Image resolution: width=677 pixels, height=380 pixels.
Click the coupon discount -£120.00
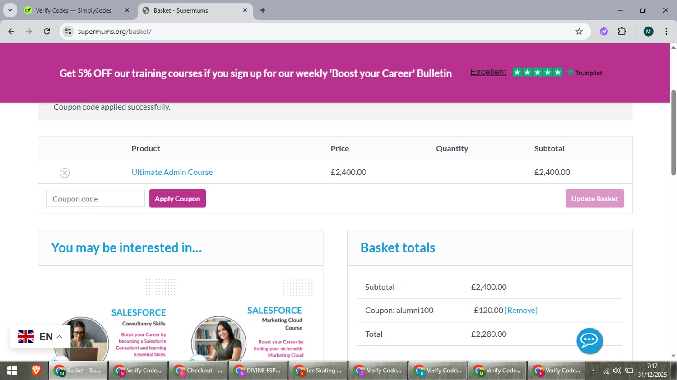click(487, 310)
